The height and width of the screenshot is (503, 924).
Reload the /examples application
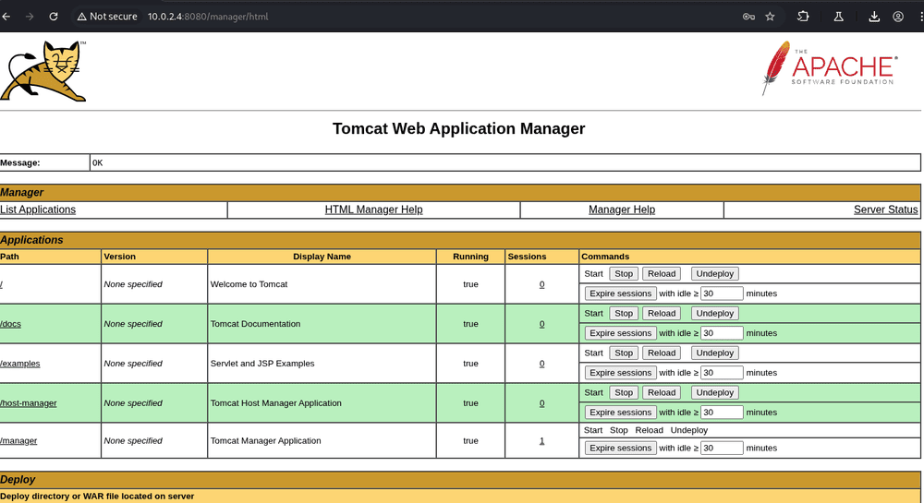tap(662, 353)
